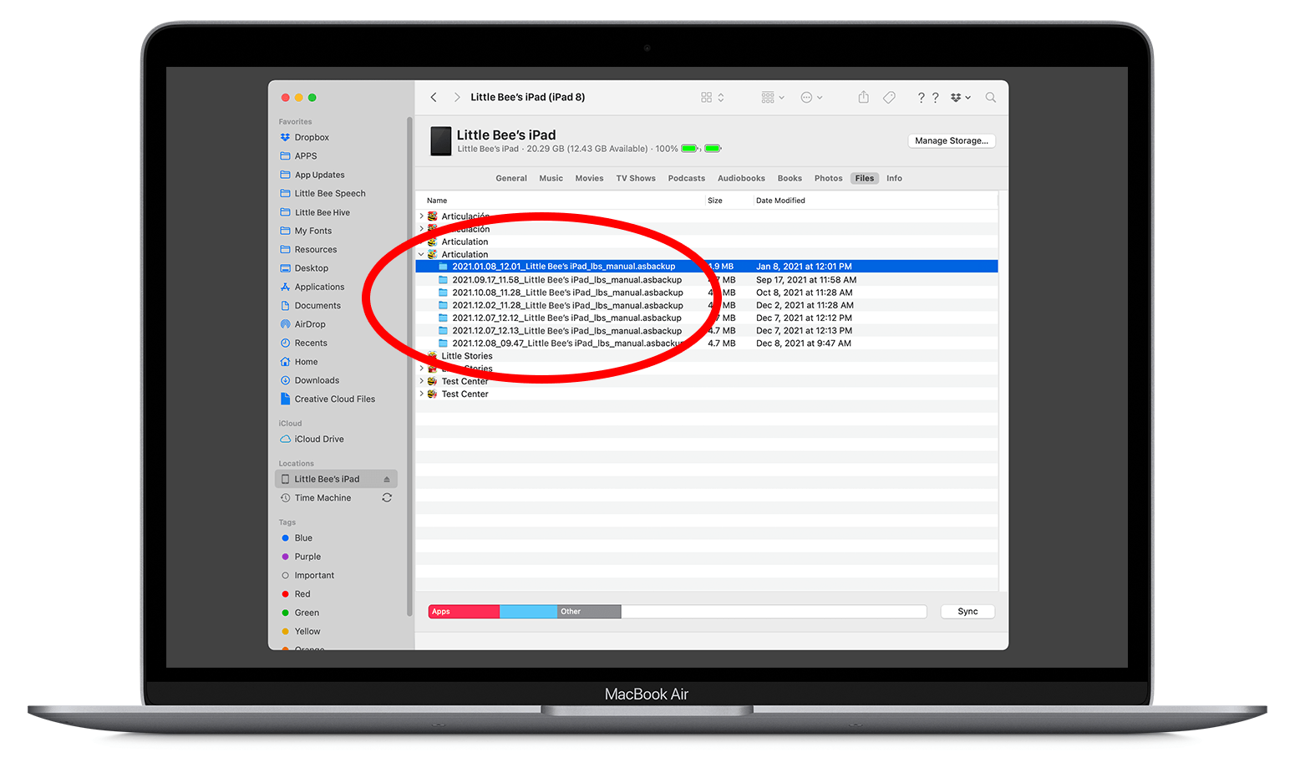Viewport: 1295px width, 768px height.
Task: Click the Time Machine sync progress icon
Action: pyautogui.click(x=387, y=498)
